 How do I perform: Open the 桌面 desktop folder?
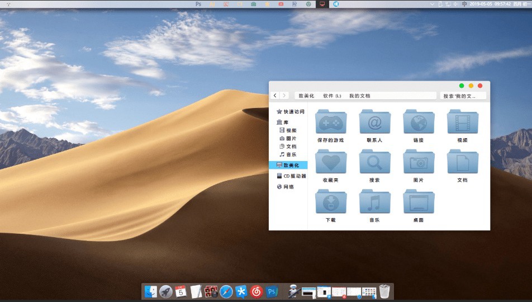point(419,202)
